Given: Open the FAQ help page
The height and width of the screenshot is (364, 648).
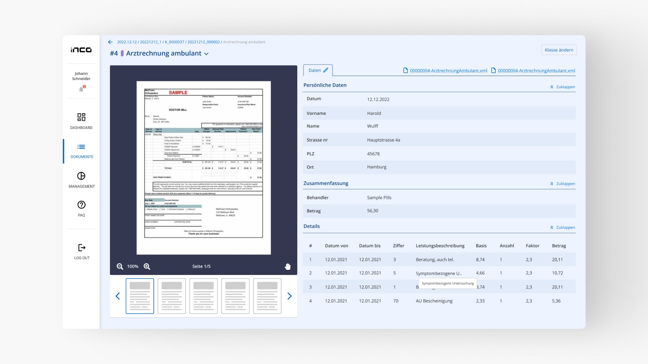Looking at the screenshot, I should tap(81, 208).
